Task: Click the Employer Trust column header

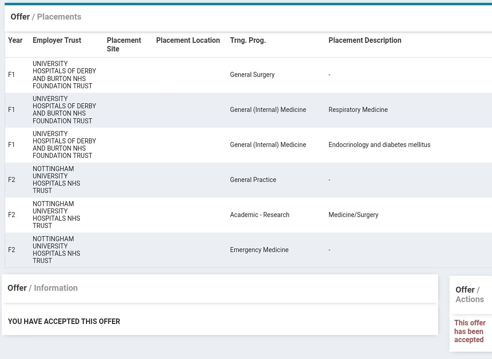Action: coord(57,40)
